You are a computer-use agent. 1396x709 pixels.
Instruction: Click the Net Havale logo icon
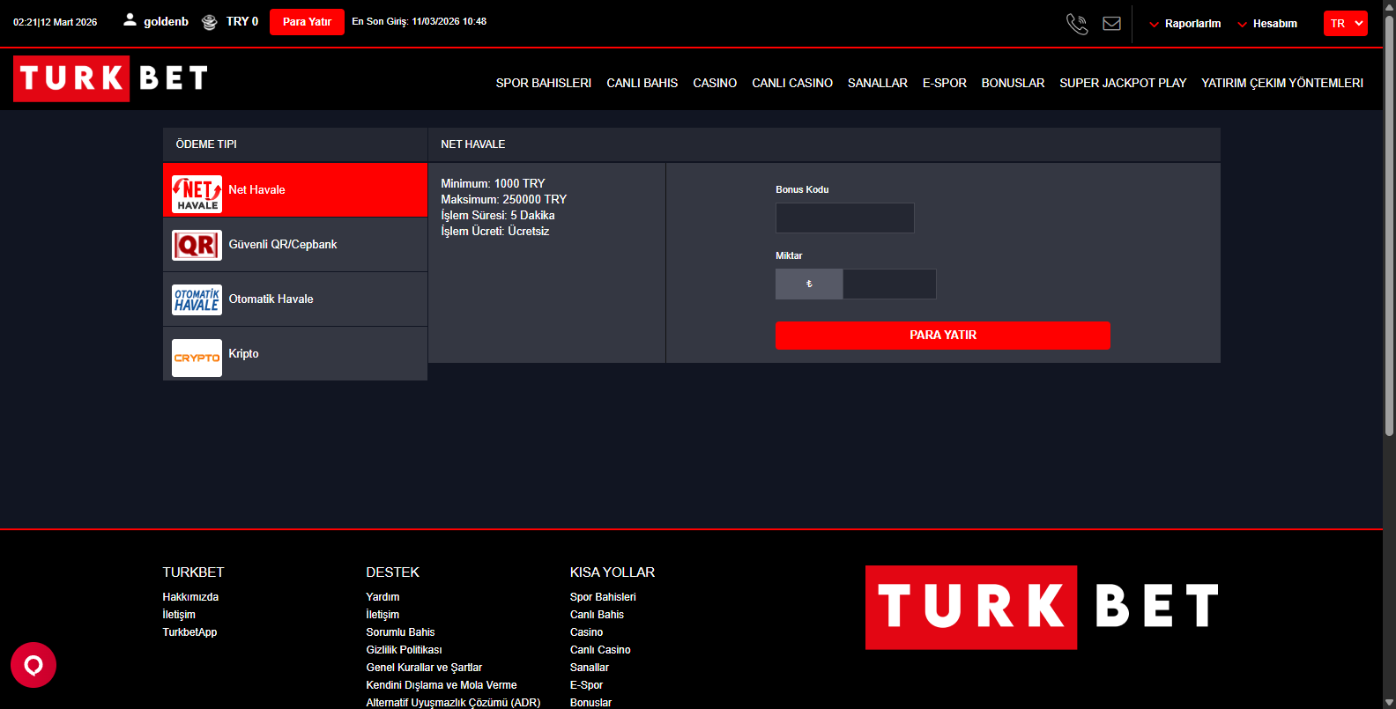[197, 193]
